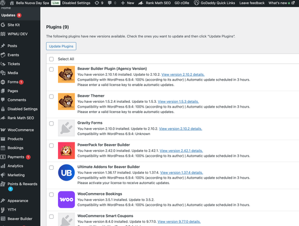Click the Bookings calendar icon
The height and width of the screenshot is (226, 299).
coord(3,148)
